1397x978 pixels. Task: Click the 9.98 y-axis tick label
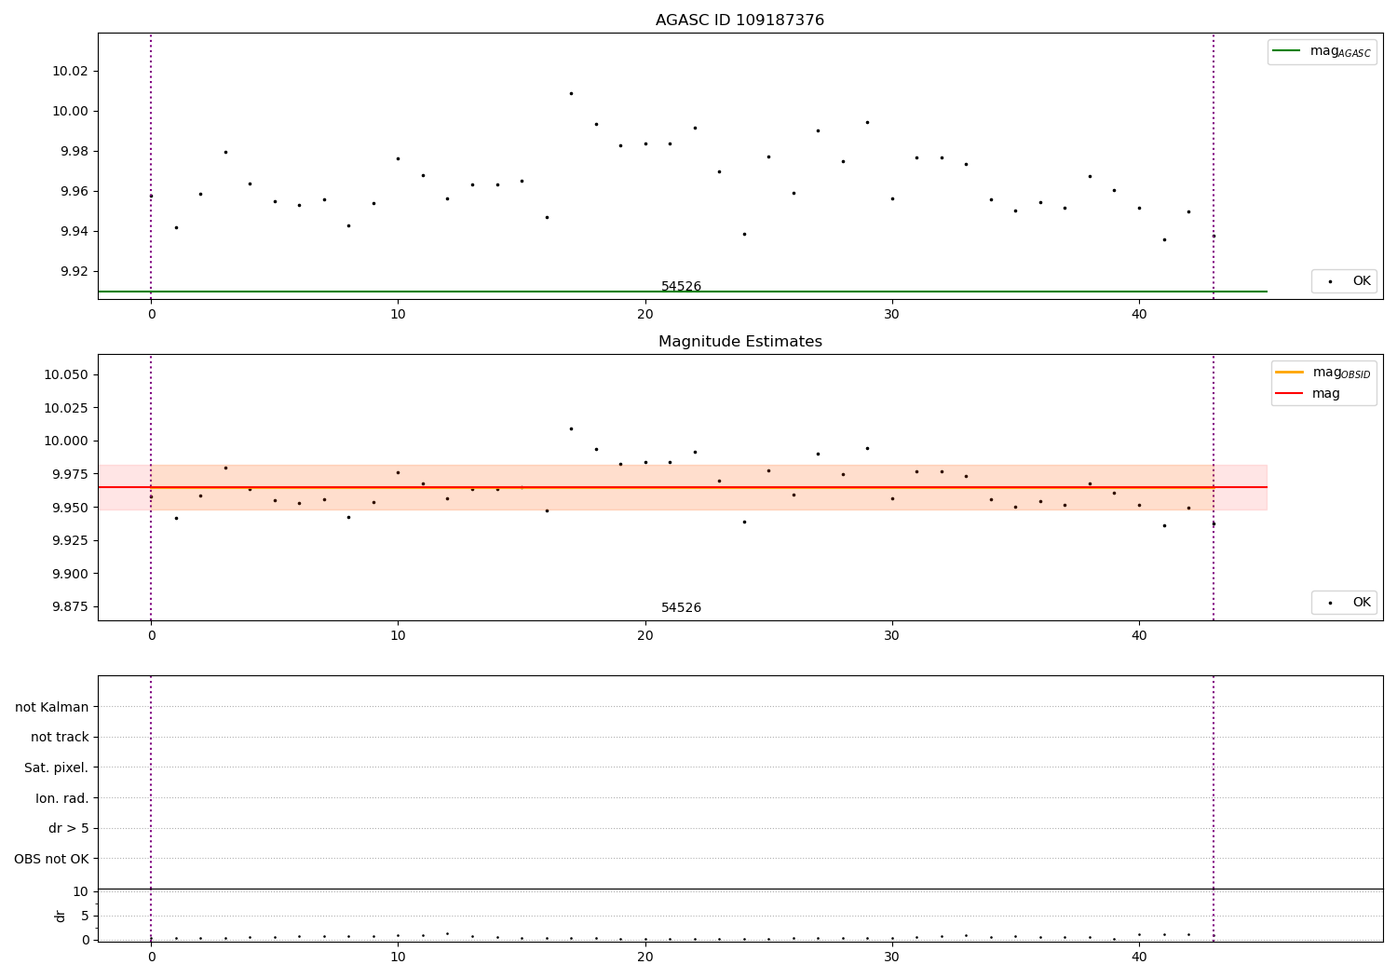[74, 151]
